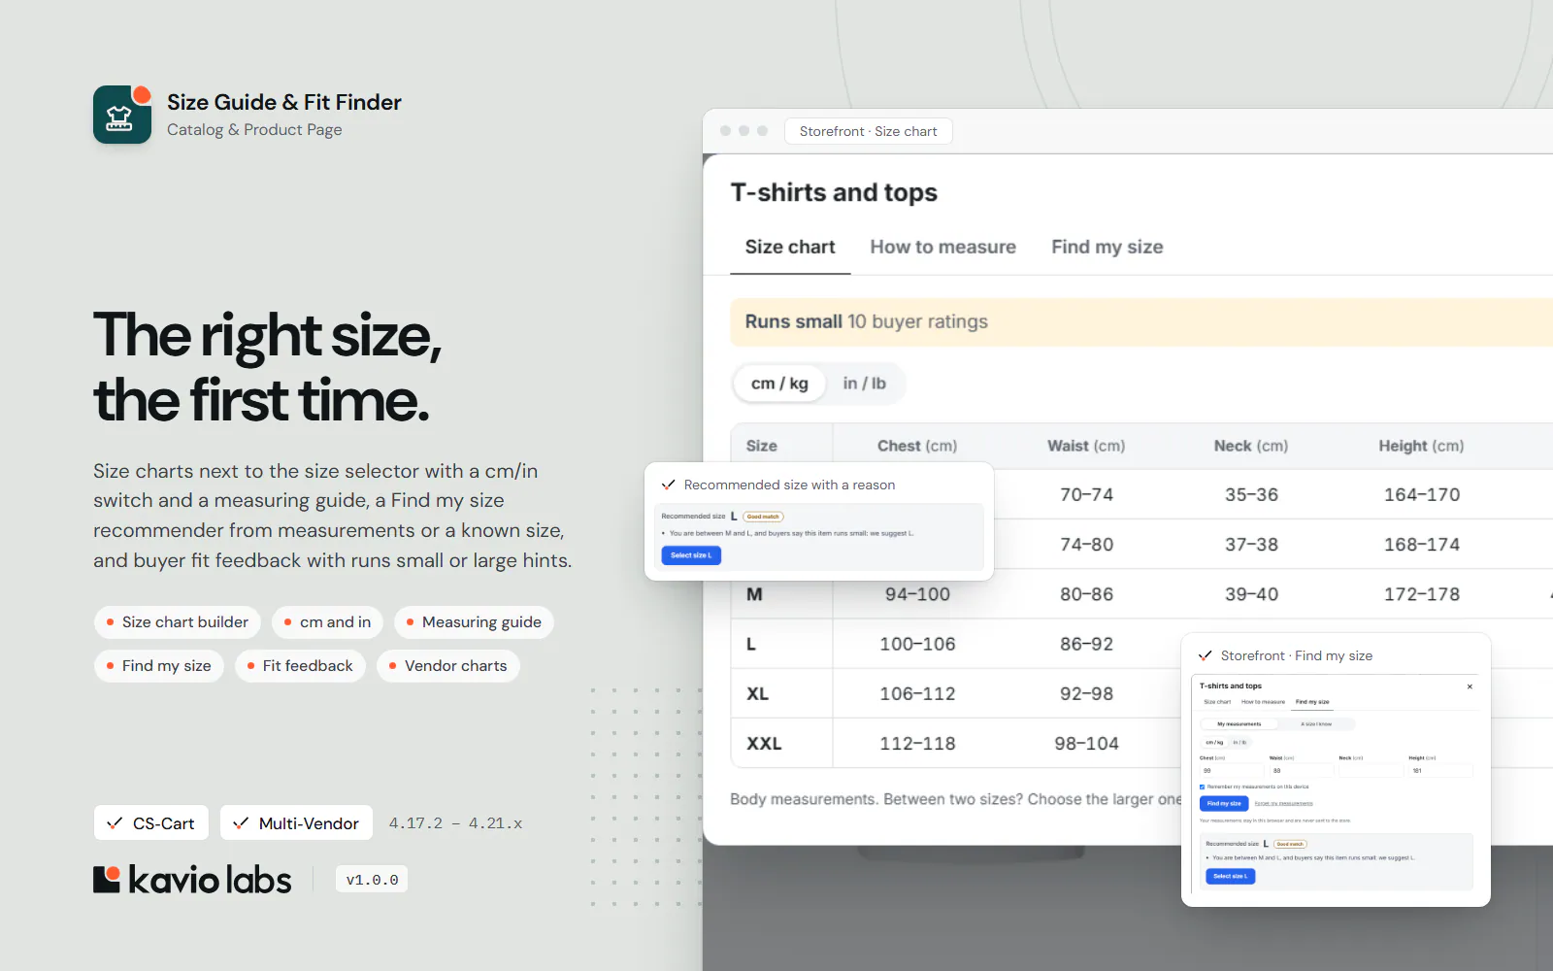The image size is (1553, 971).
Task: Choose 'A size I know' in small popup
Action: pyautogui.click(x=1316, y=724)
